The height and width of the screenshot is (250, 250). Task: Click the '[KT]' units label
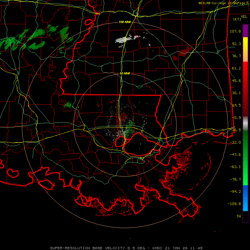237,19
